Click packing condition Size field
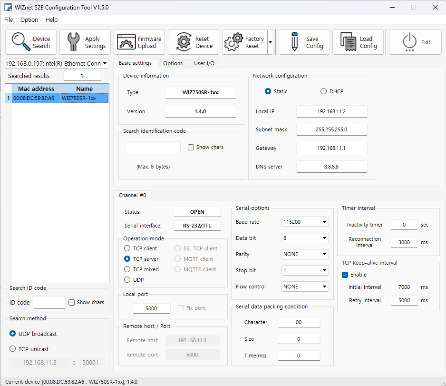446x386 pixels. click(299, 339)
